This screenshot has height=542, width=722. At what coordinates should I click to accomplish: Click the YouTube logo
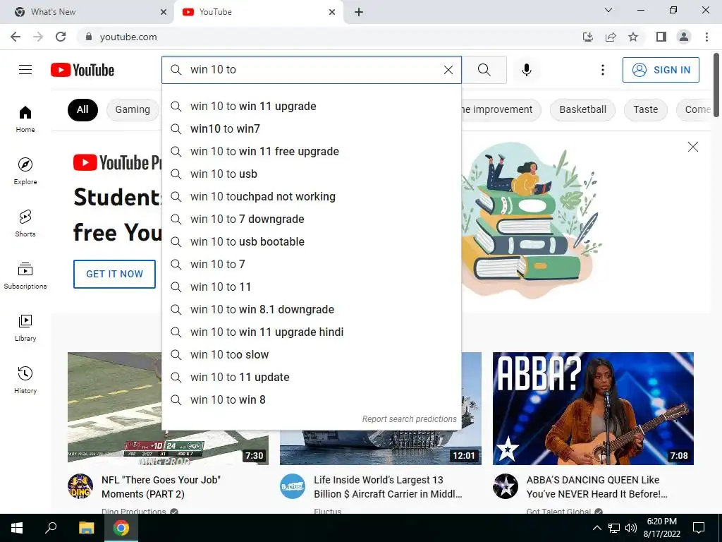pos(82,70)
